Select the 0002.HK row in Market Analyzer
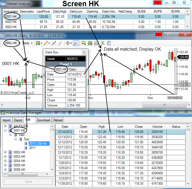 pos(94,22)
